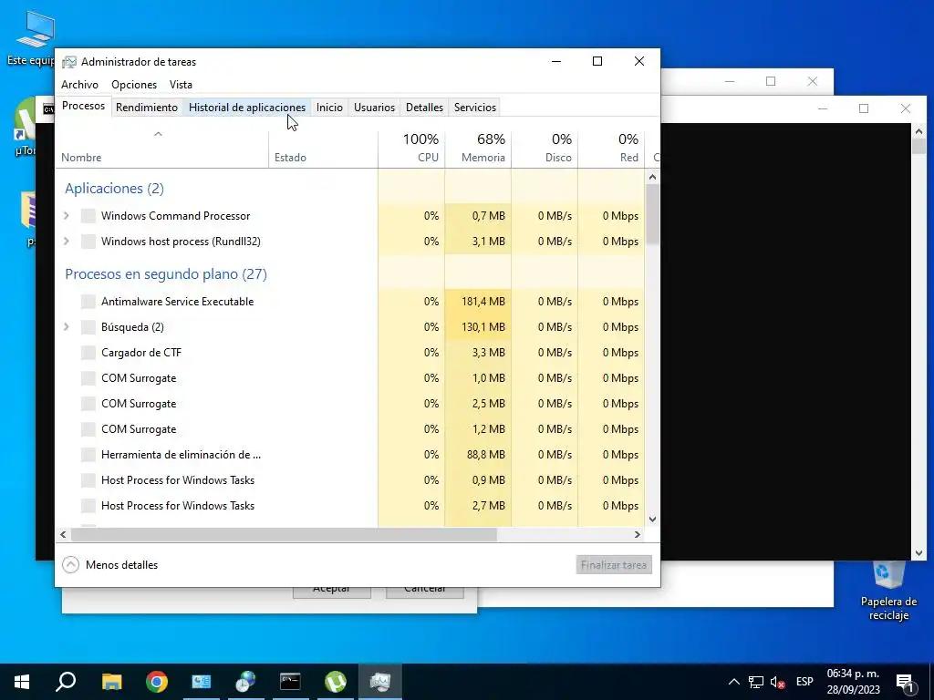Sort processes by CPU column

click(411, 149)
